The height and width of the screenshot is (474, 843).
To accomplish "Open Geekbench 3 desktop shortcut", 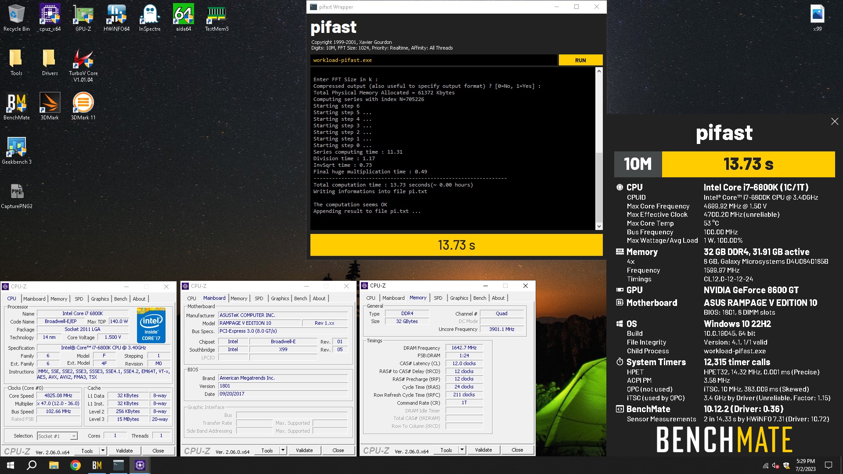I will (16, 151).
